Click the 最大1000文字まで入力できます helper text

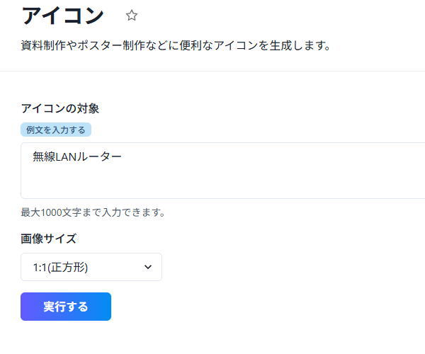click(93, 212)
